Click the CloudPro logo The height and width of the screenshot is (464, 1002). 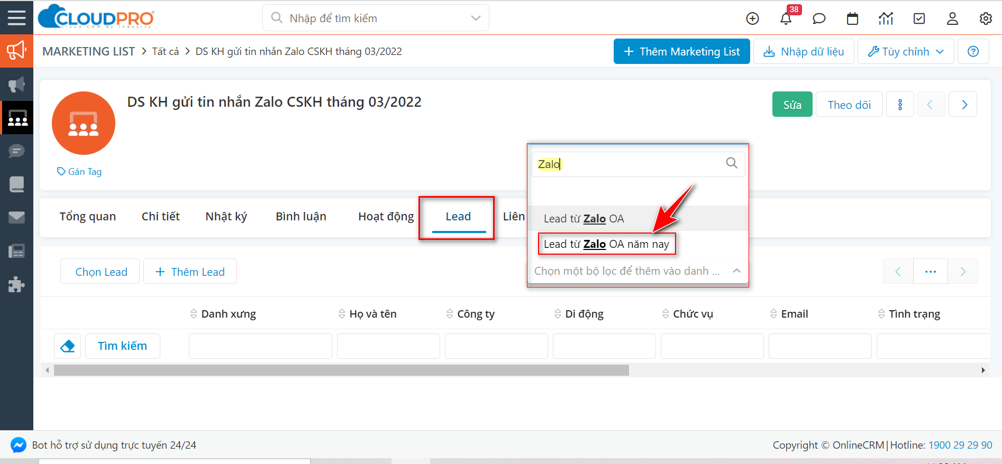click(x=96, y=17)
